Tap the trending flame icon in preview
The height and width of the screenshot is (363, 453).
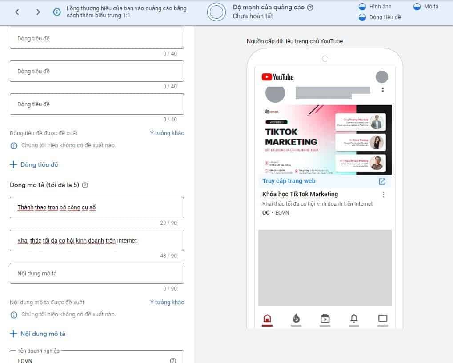tap(296, 318)
